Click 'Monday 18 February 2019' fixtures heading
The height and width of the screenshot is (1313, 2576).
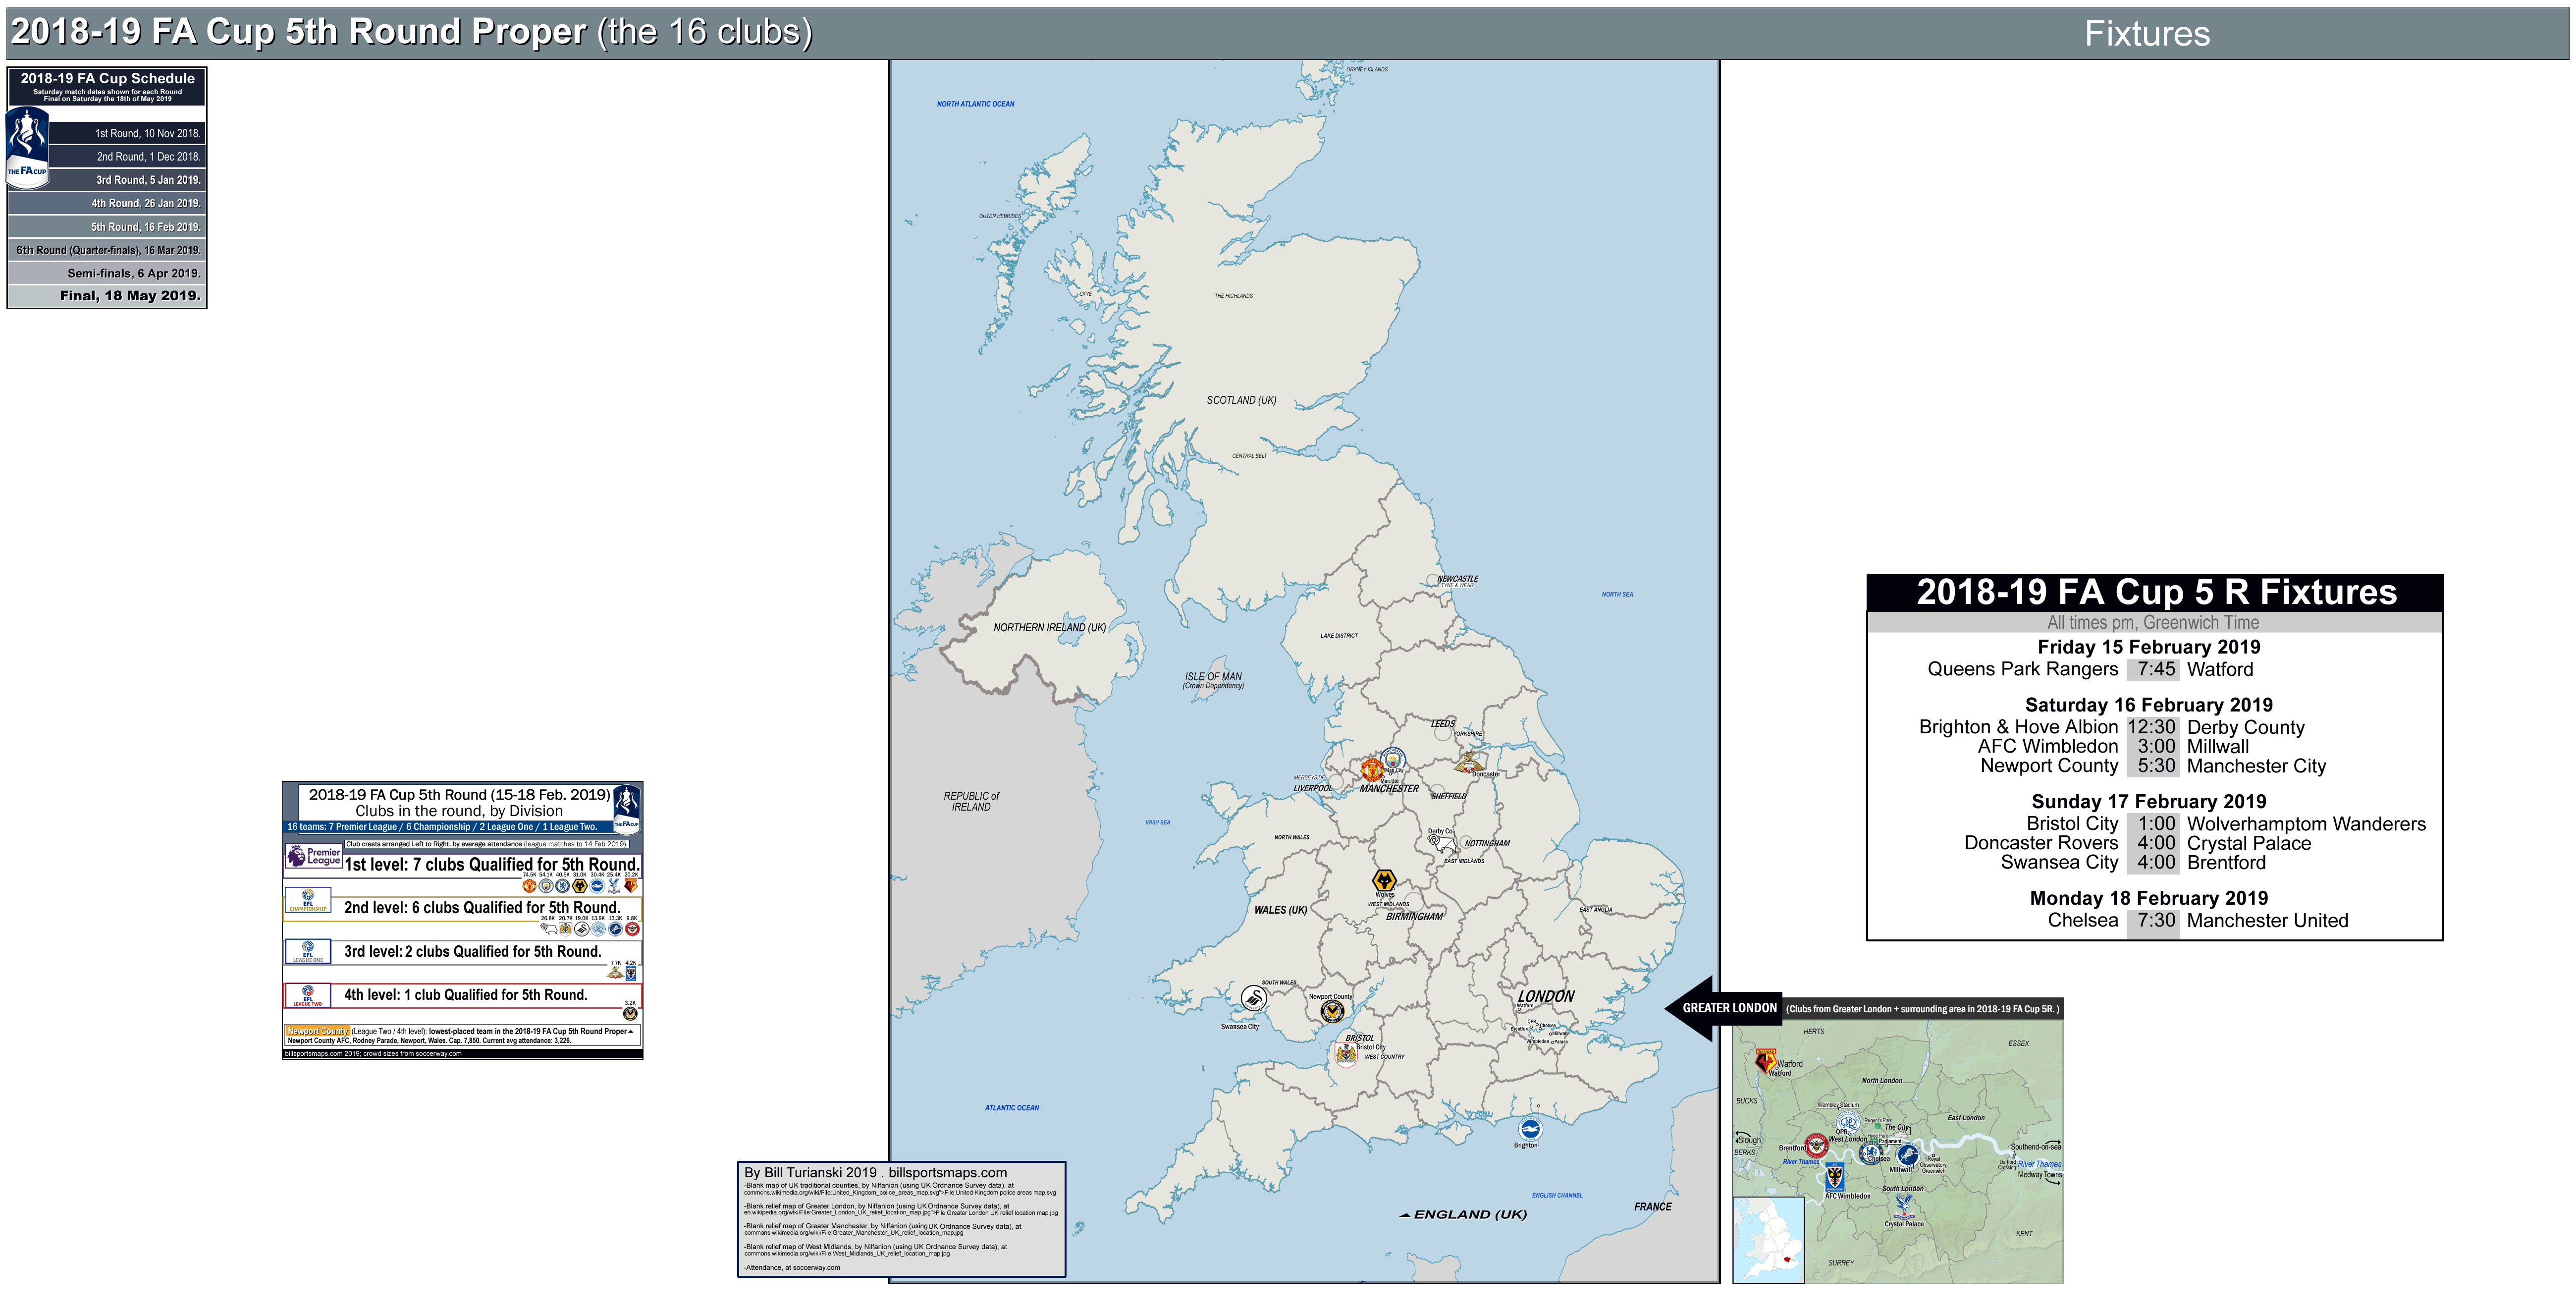pyautogui.click(x=2148, y=898)
